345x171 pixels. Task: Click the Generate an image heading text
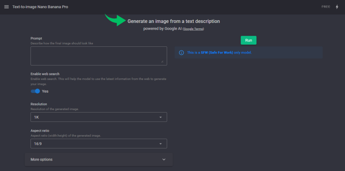174,21
